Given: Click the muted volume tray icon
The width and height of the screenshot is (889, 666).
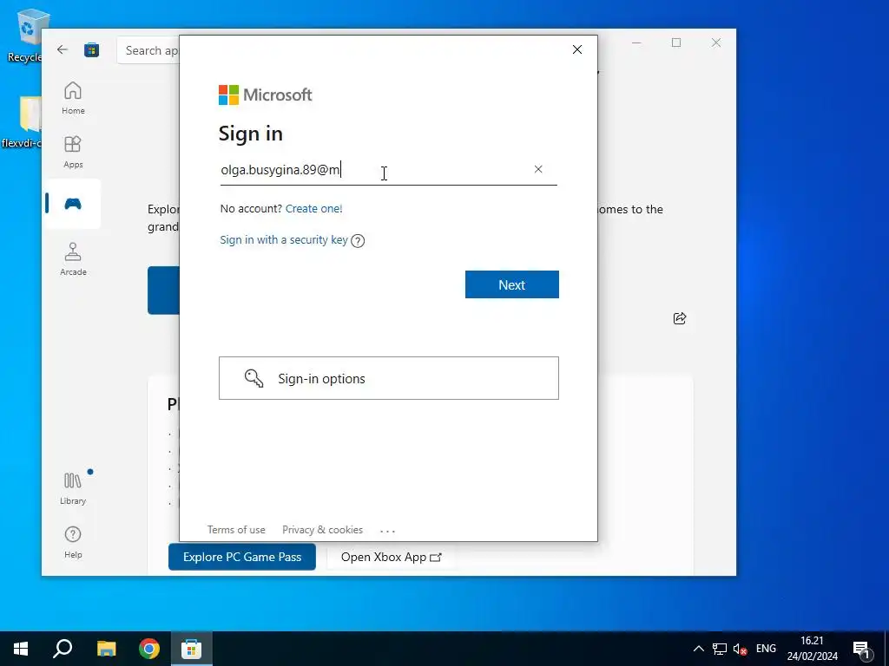Looking at the screenshot, I should [740, 649].
